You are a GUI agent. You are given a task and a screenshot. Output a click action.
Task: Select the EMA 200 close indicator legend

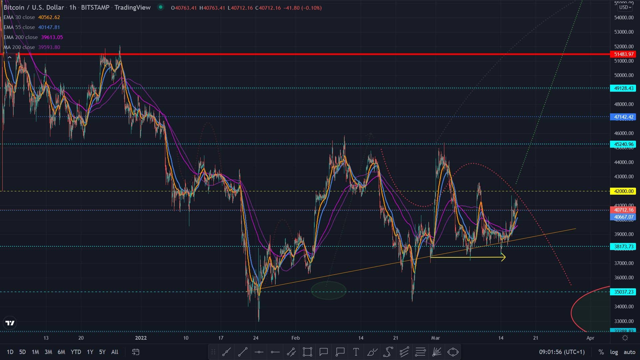point(33,37)
